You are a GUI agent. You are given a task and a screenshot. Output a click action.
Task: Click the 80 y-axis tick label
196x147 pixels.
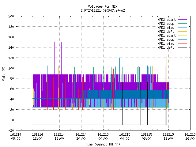click(x=12, y=78)
